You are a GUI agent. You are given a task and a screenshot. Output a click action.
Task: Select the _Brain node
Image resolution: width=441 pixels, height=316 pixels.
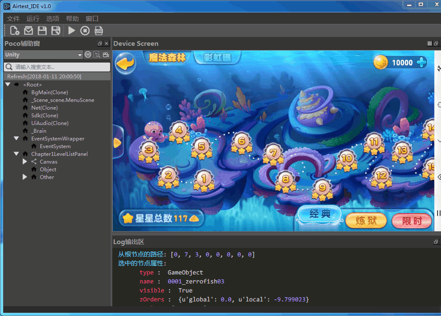pyautogui.click(x=39, y=131)
